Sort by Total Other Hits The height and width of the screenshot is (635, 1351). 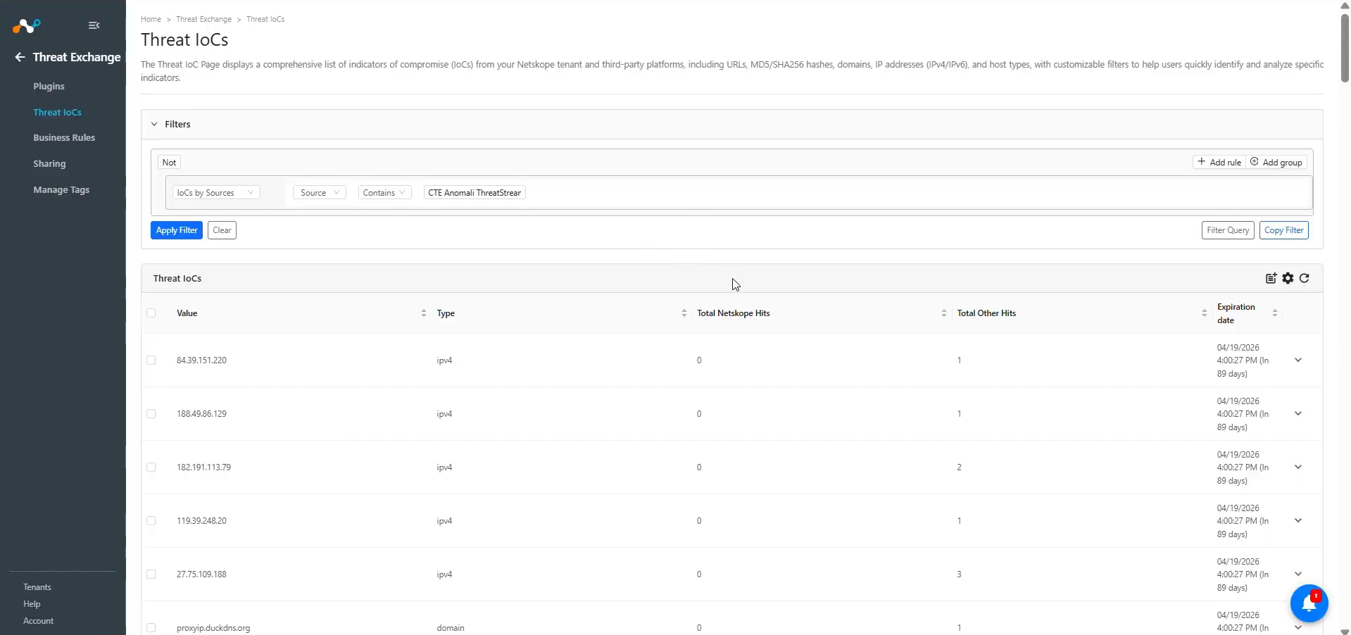1205,313
